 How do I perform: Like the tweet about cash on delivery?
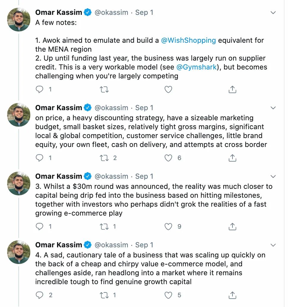(x=168, y=158)
